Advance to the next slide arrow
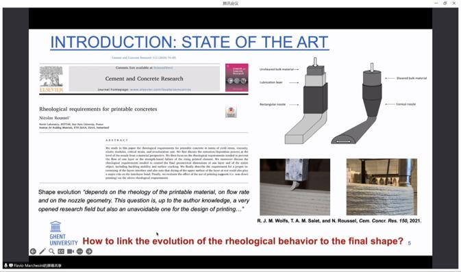Screen dimensions: 461x272 (89, 251)
